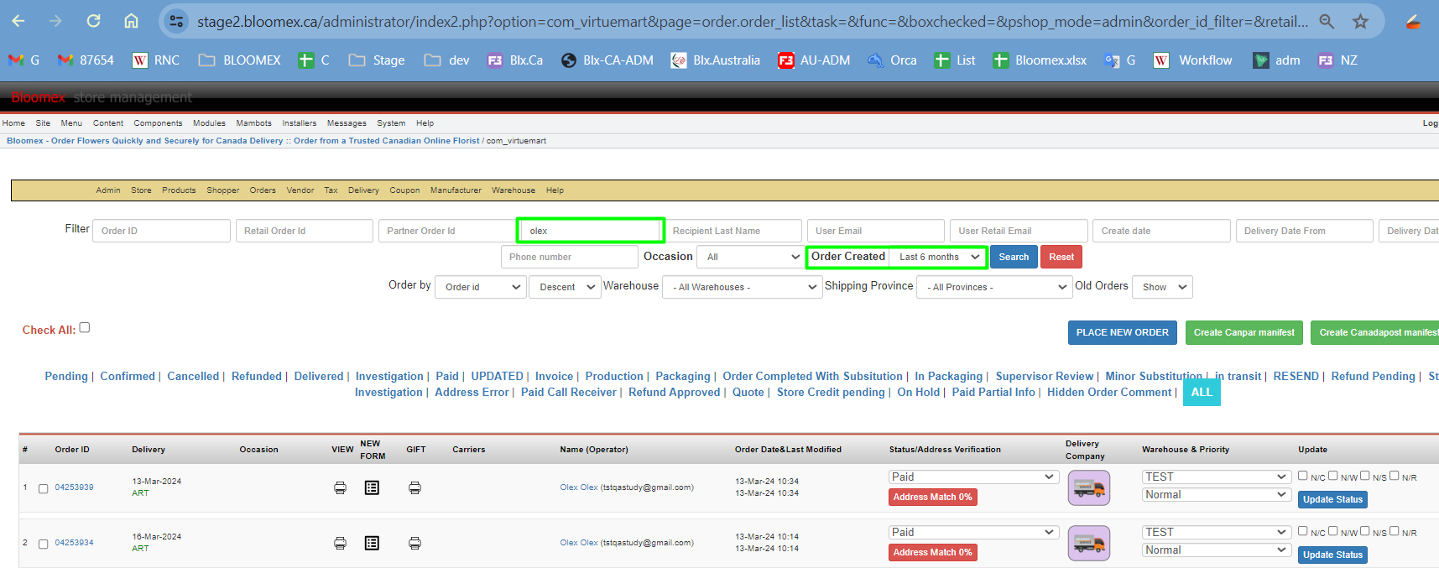
Task: Open NEW FORM icon for order 04253939
Action: (372, 487)
